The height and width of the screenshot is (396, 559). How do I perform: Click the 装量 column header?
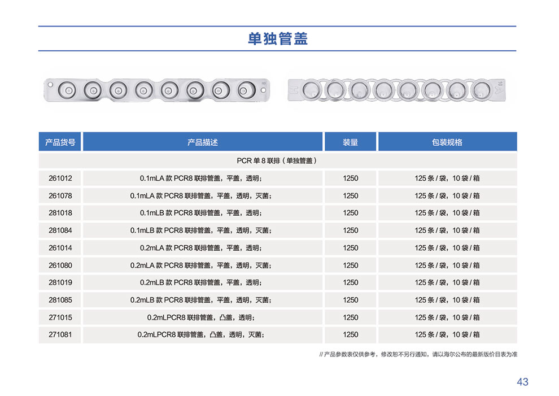coord(350,142)
